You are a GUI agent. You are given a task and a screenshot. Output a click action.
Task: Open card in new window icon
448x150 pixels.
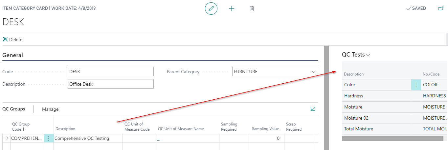[441, 8]
